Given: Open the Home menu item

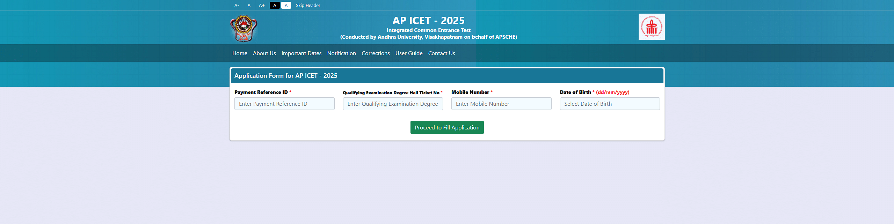Looking at the screenshot, I should [240, 53].
